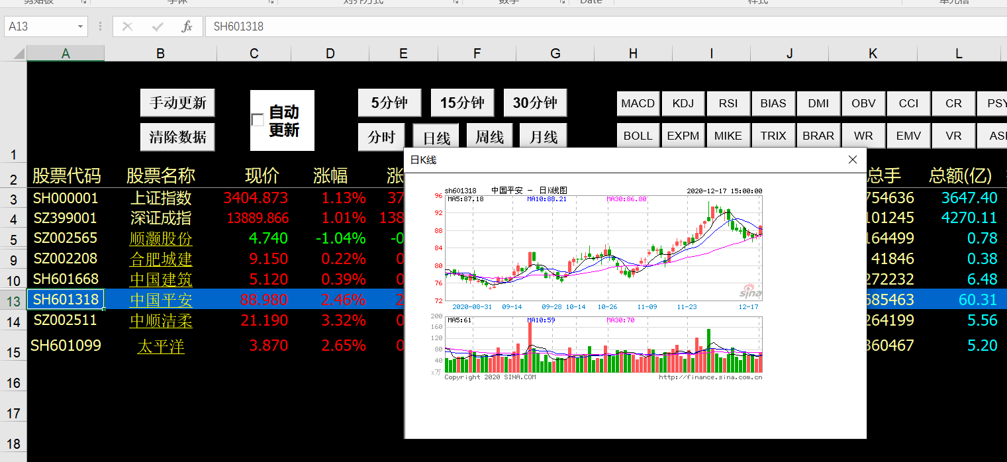Click the 15分钟 button
The image size is (1007, 462).
point(463,103)
